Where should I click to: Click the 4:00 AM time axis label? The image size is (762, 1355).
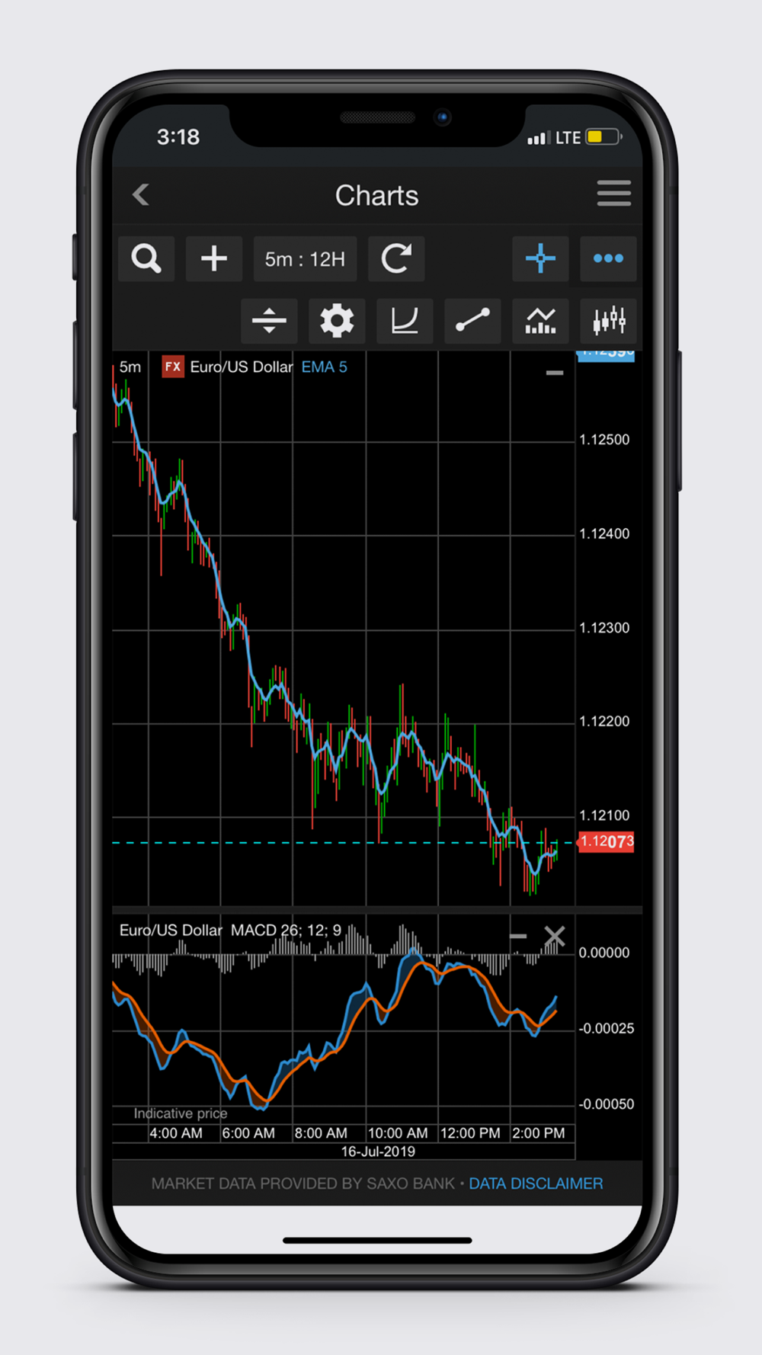pos(176,1133)
